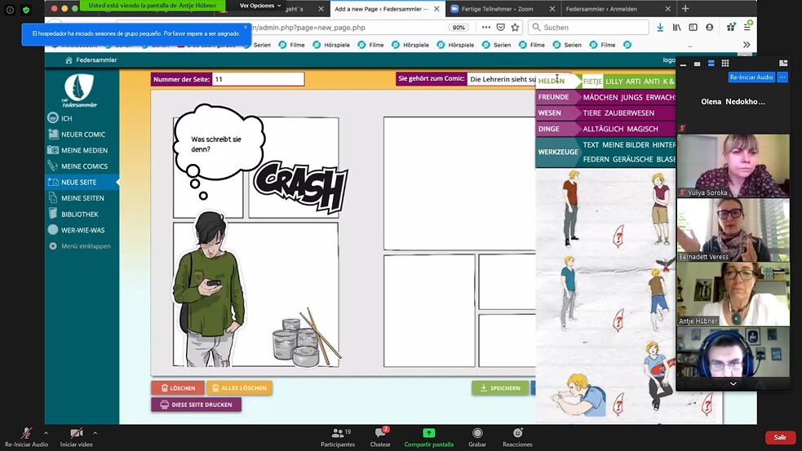Screen dimensions: 802x451
Task: Click the Federsammler home icon in header
Action: coord(69,60)
